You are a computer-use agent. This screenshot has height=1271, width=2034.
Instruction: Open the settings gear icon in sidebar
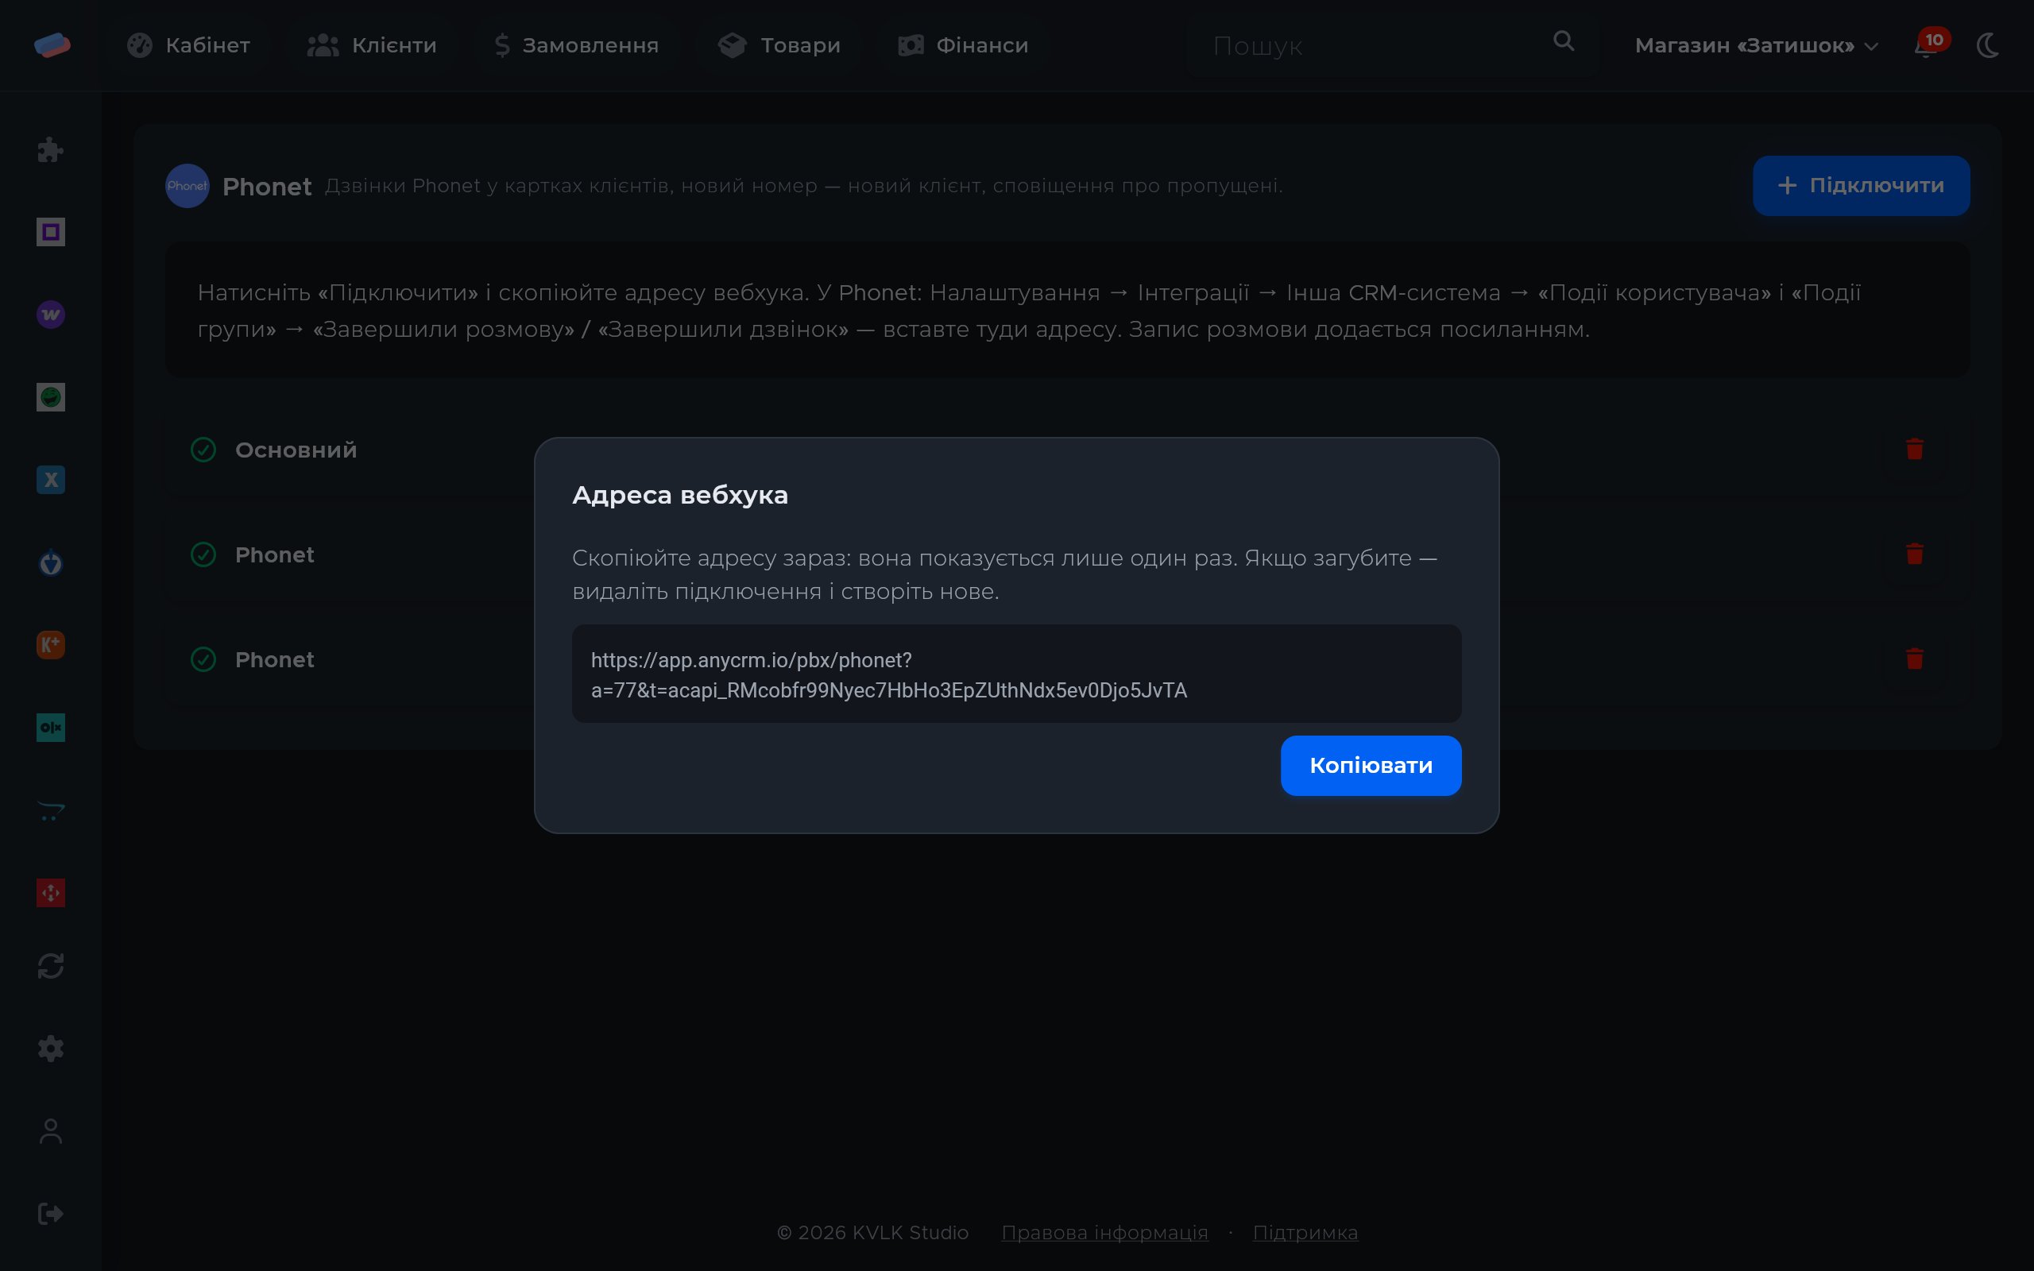(x=50, y=1049)
